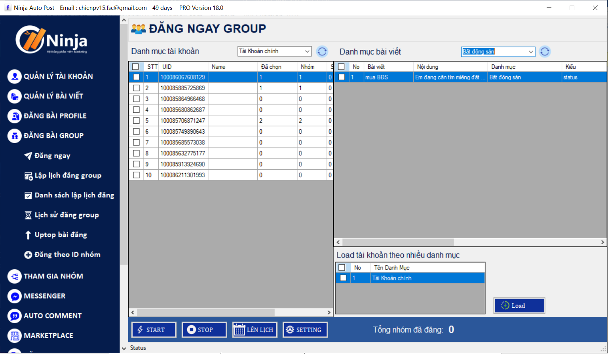Click the sidebar vertical scrollbar
The width and height of the screenshot is (608, 354).
click(x=124, y=144)
